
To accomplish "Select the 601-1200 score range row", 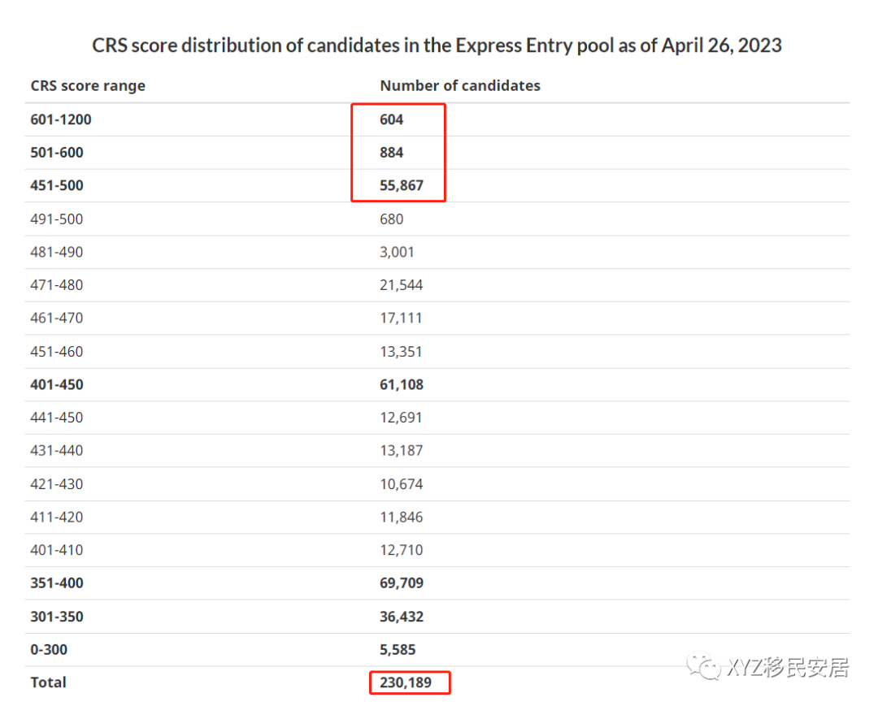I will [x=437, y=119].
